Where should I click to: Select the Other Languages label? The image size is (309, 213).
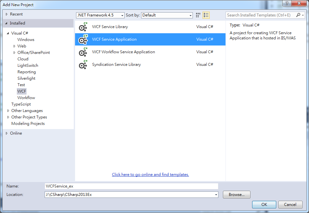pos(27,111)
